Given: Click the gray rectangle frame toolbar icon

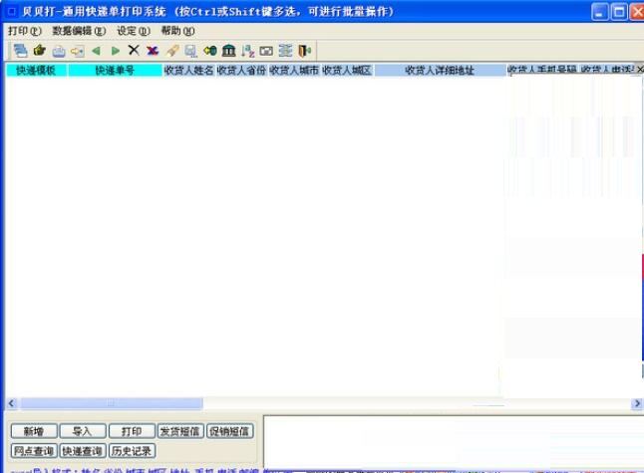Looking at the screenshot, I should [x=266, y=51].
